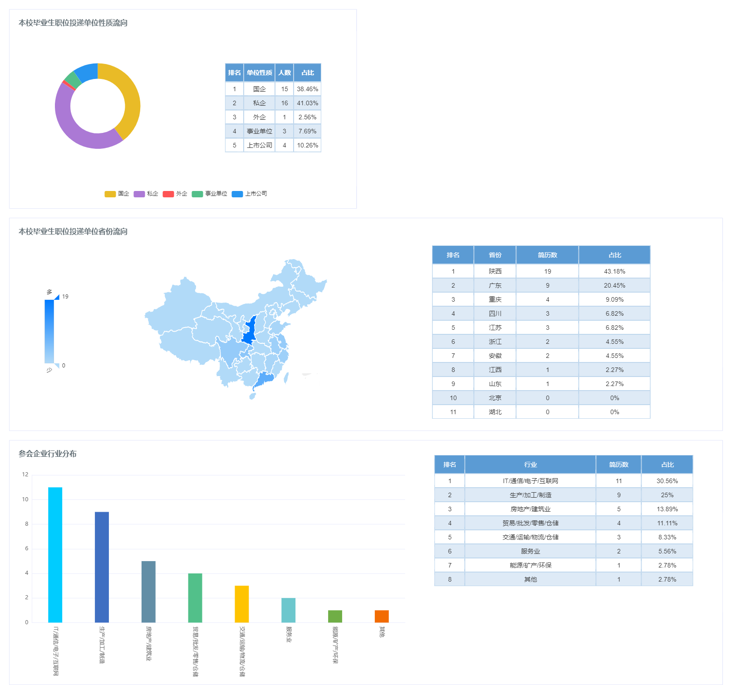
Task: Click the top handle of map color scale
Action: pyautogui.click(x=56, y=297)
